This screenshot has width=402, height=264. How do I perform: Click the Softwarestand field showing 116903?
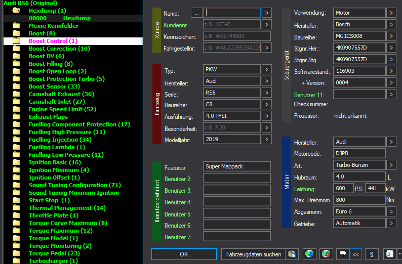359,71
